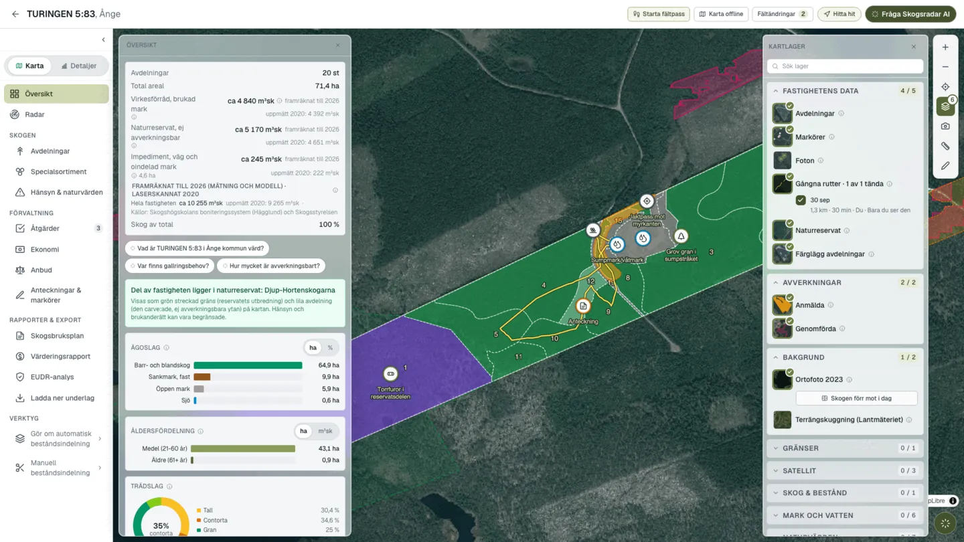This screenshot has width=964, height=542.
Task: Open info icon next to Trädslag
Action: pos(169,486)
